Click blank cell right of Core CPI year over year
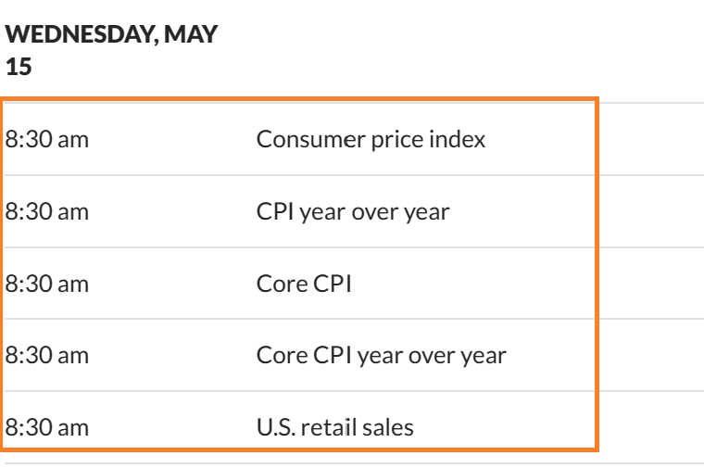The image size is (704, 468). point(648,355)
